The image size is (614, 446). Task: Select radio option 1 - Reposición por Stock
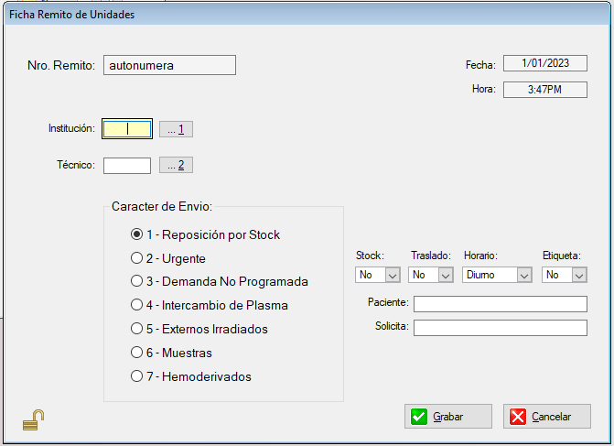137,234
